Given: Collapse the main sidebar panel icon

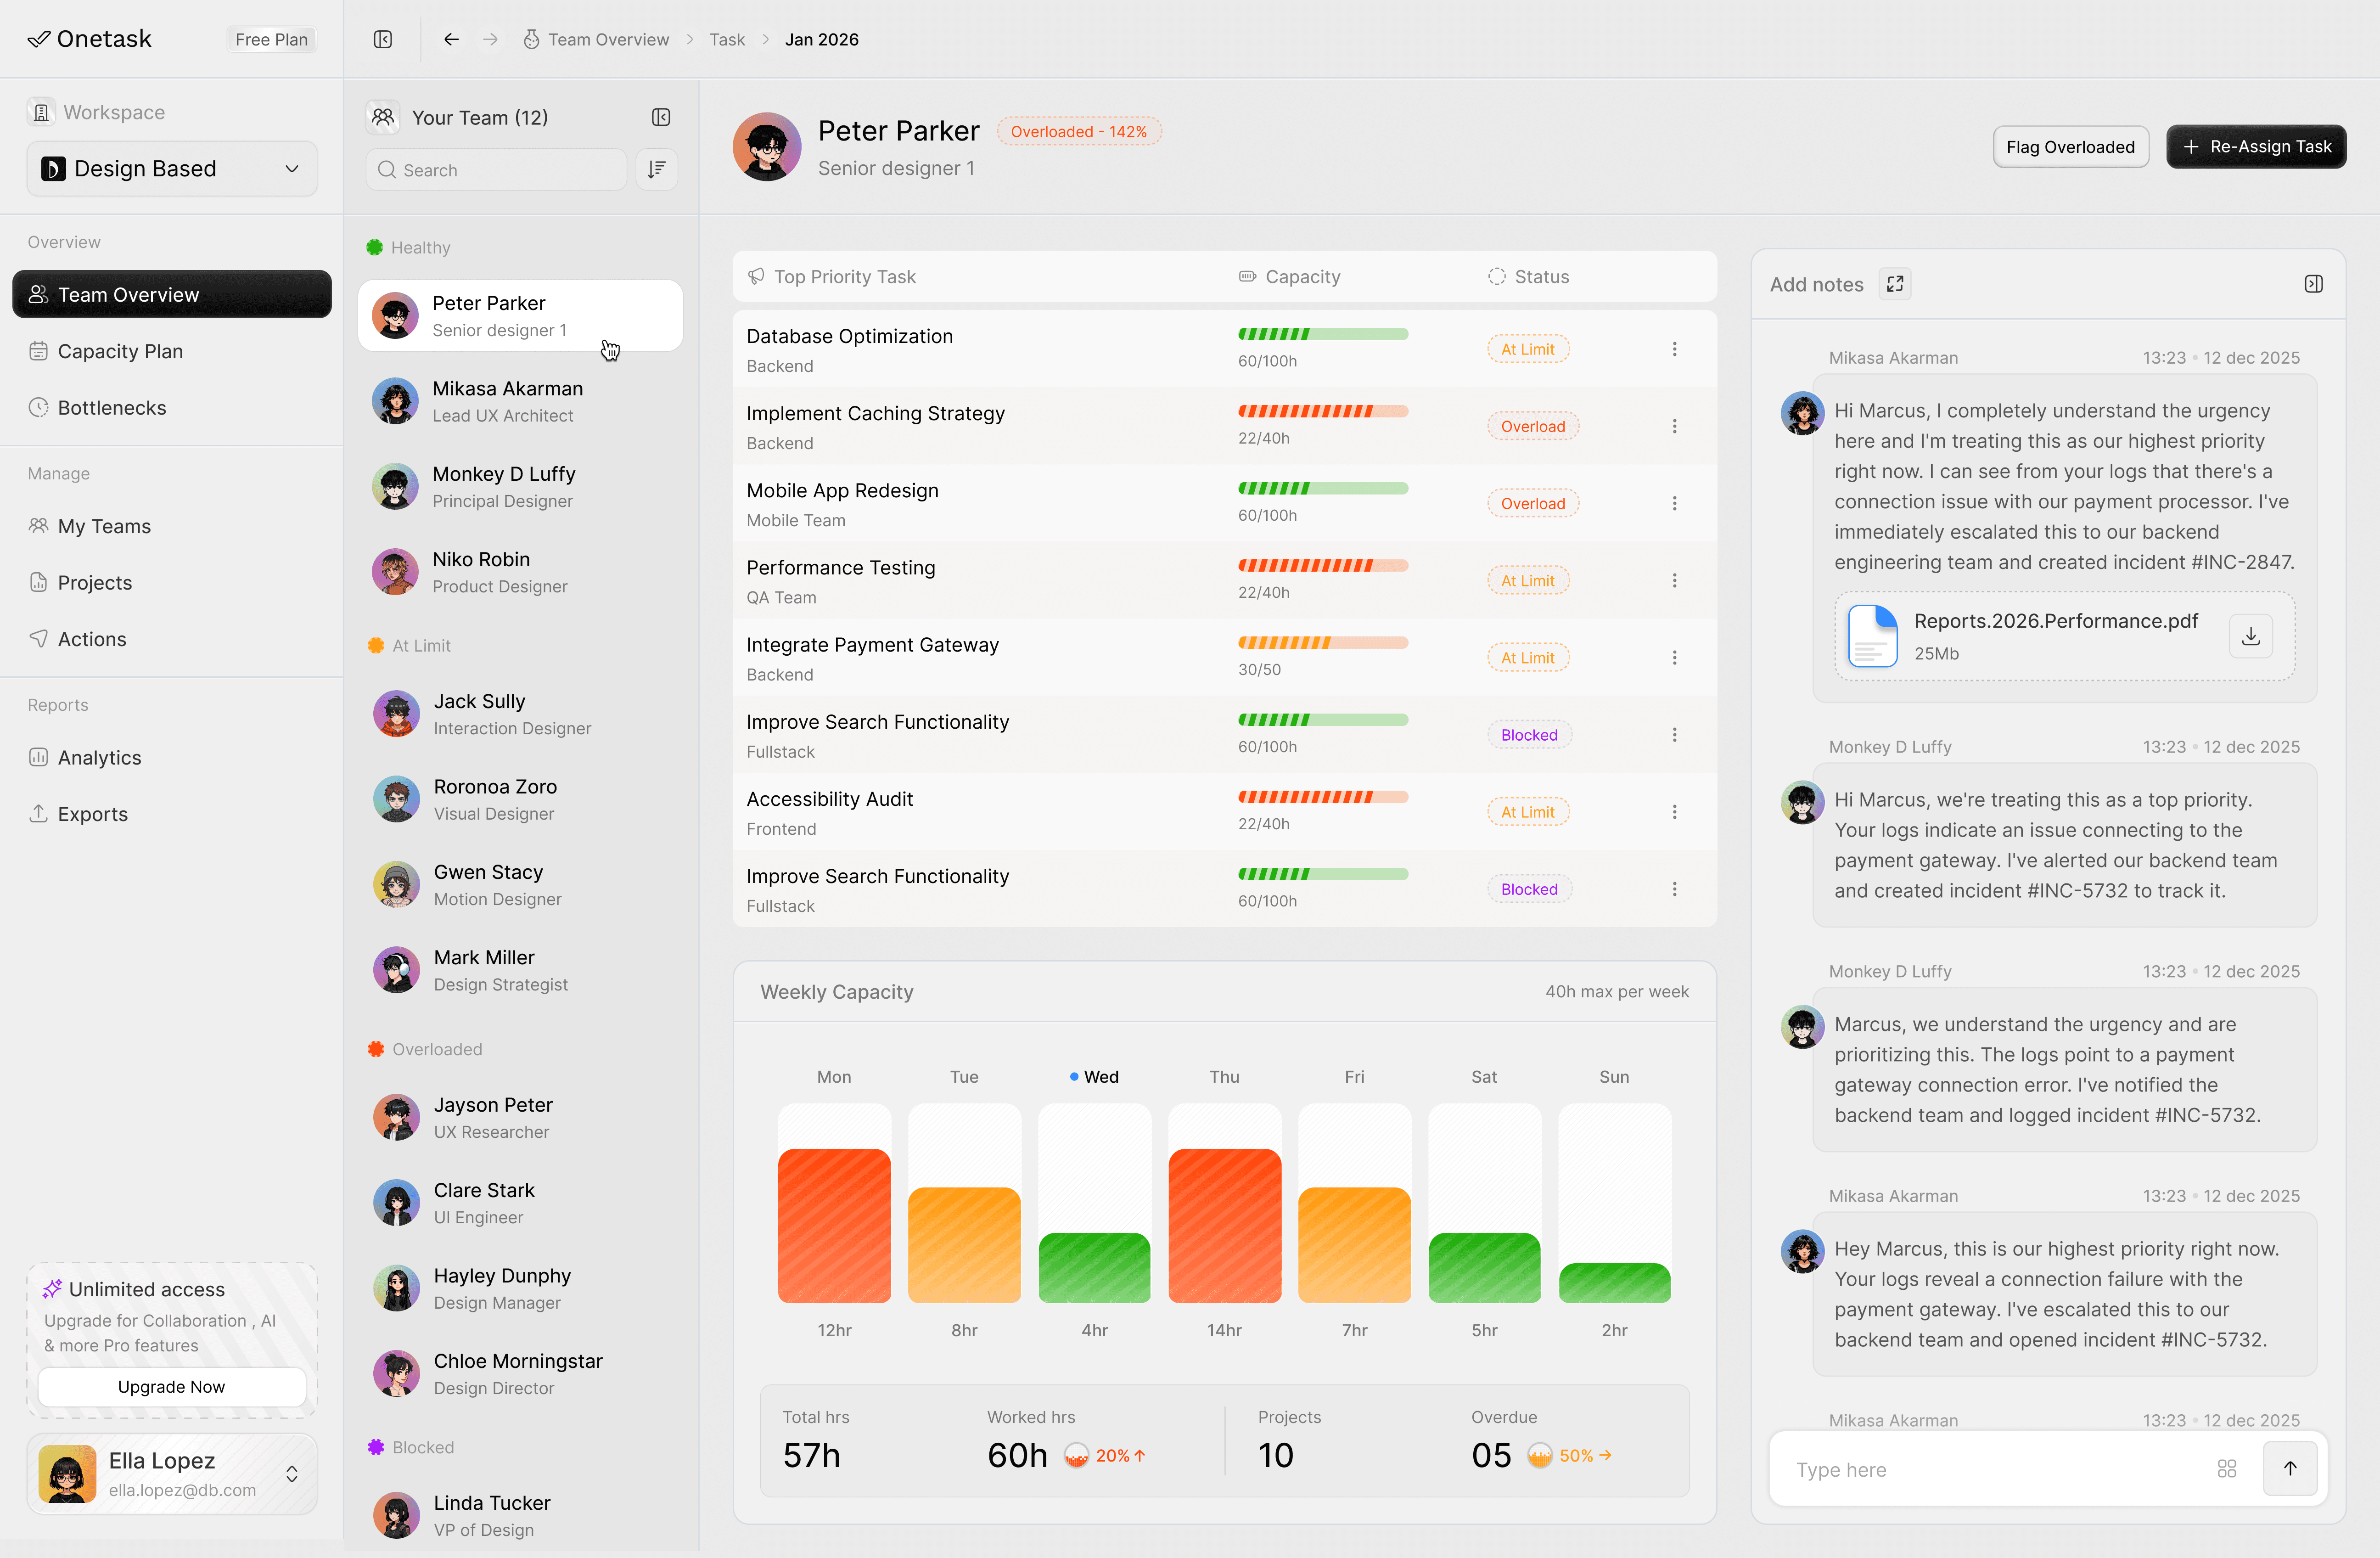Looking at the screenshot, I should (x=383, y=39).
